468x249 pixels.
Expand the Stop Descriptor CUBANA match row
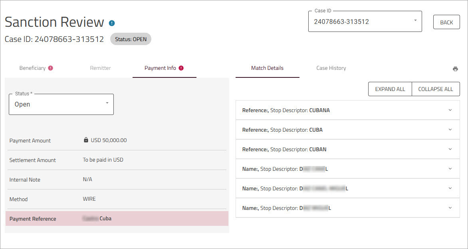click(x=450, y=110)
